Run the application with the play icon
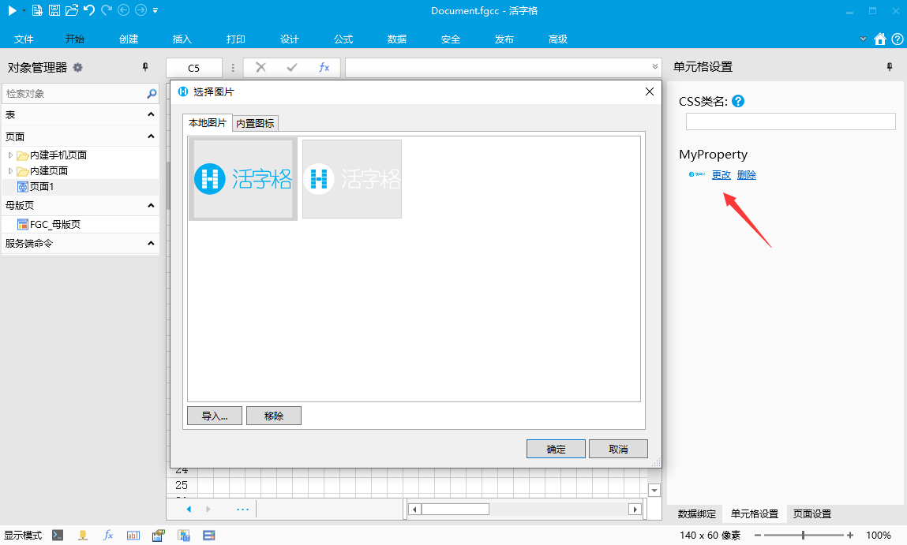 [12, 10]
